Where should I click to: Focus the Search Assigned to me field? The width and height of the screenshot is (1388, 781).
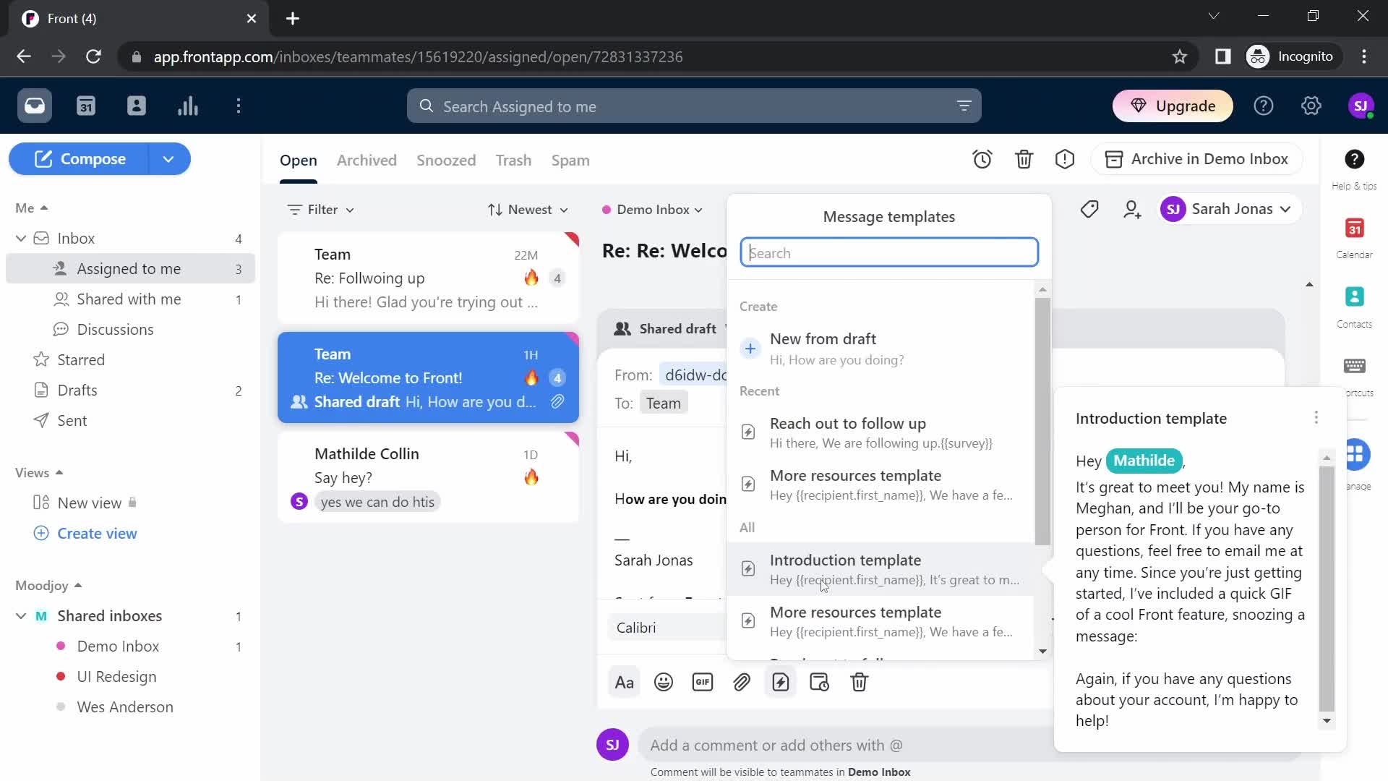[x=694, y=106]
